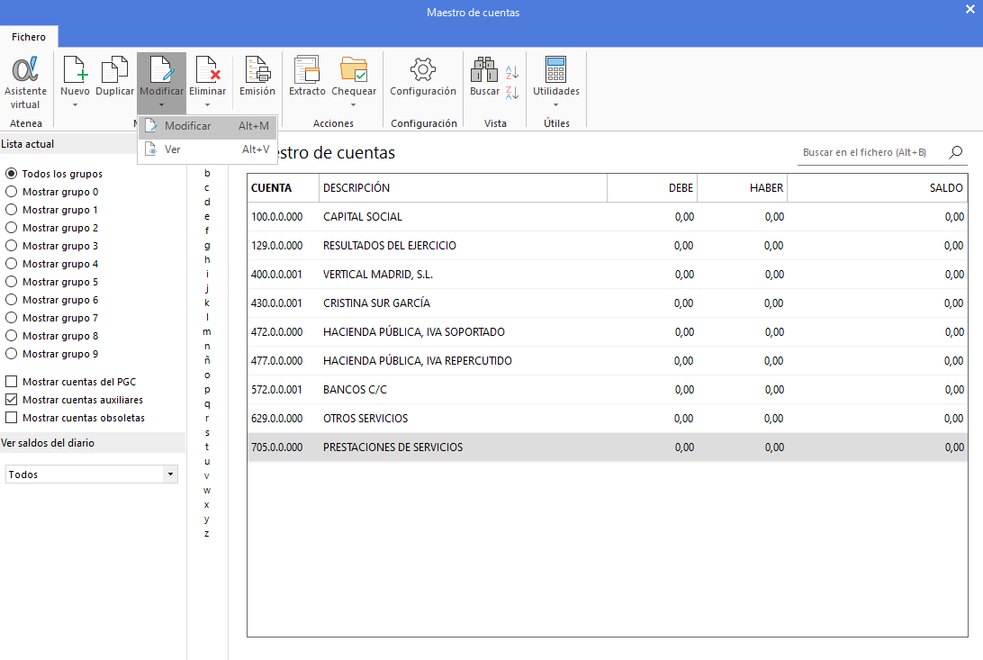Viewport: 983px width, 660px height.
Task: Uncheck Mostrar cuentas auxiliares
Action: 12,400
